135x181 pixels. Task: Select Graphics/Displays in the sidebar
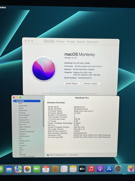tap(26, 131)
